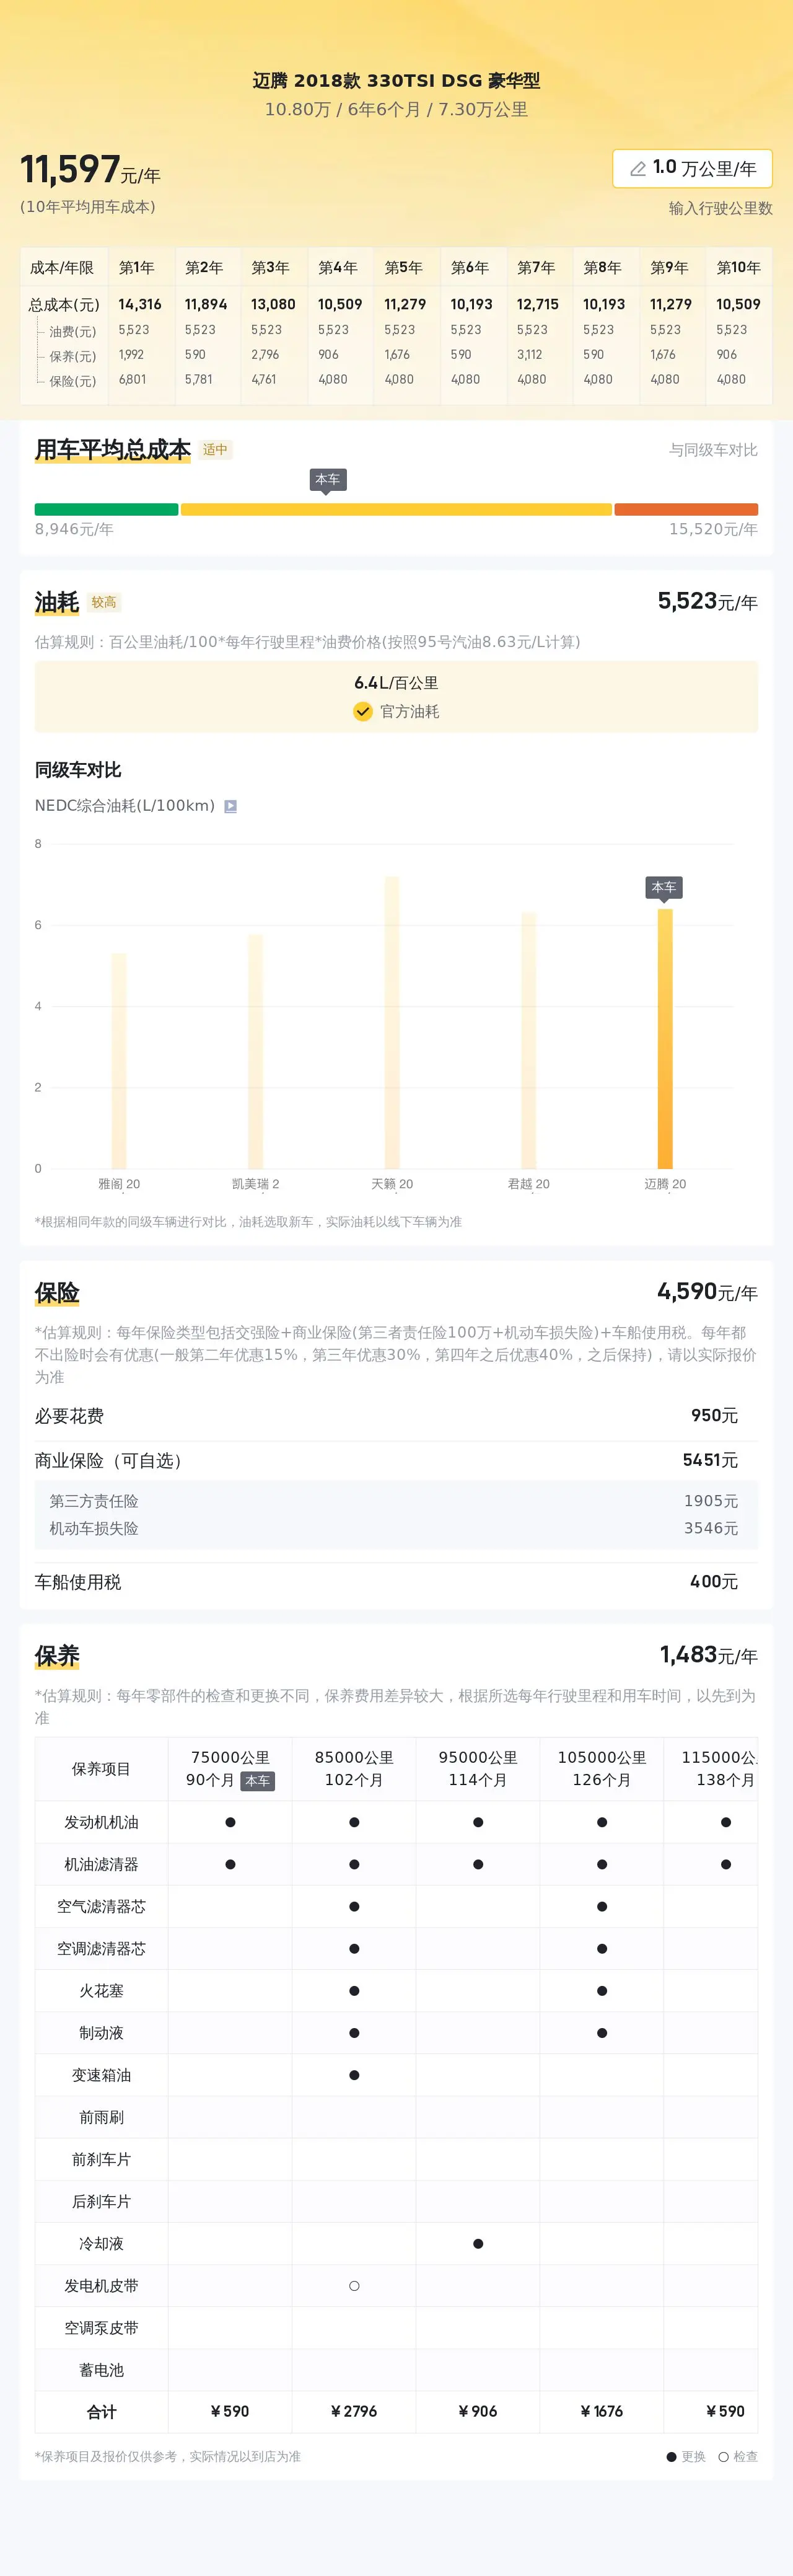
Task: Select the 95000公里 114个月 column header
Action: tap(478, 1768)
